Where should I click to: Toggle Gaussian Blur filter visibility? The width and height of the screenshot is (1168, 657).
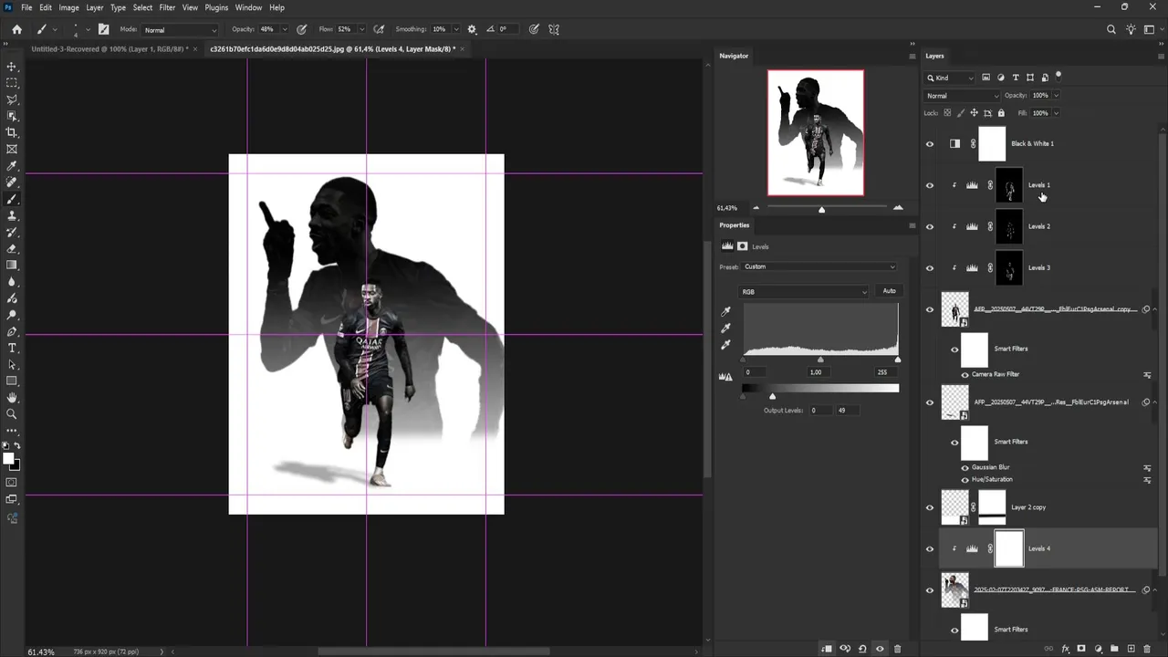pos(965,467)
